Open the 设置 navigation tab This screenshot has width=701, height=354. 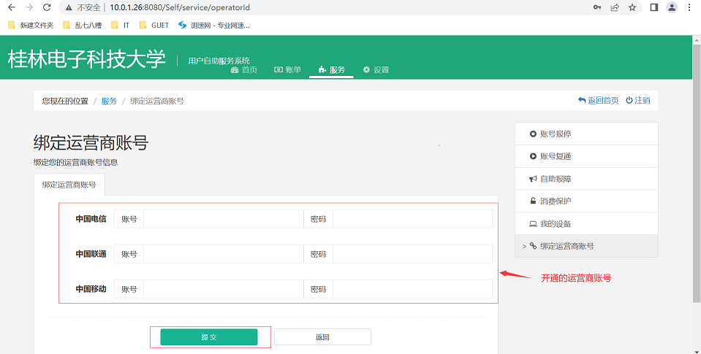376,70
